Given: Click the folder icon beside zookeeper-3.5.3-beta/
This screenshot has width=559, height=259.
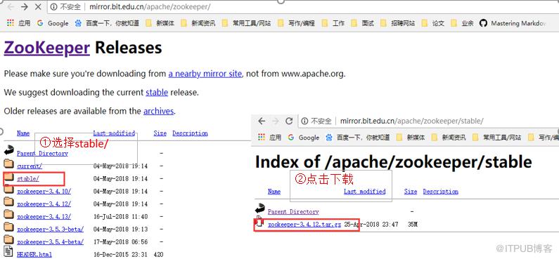Looking at the screenshot, I should click(9, 227).
